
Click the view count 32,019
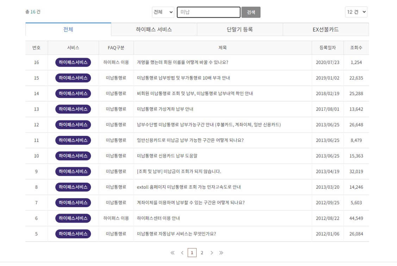click(356, 171)
